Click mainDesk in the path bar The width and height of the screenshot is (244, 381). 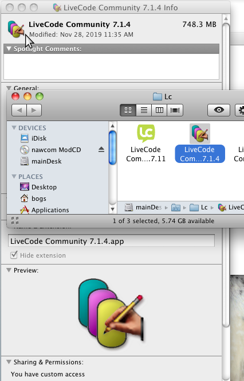click(143, 207)
